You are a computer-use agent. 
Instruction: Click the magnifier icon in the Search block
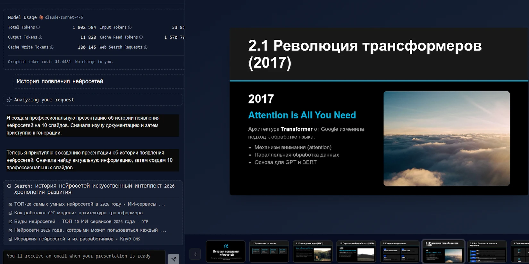9,186
